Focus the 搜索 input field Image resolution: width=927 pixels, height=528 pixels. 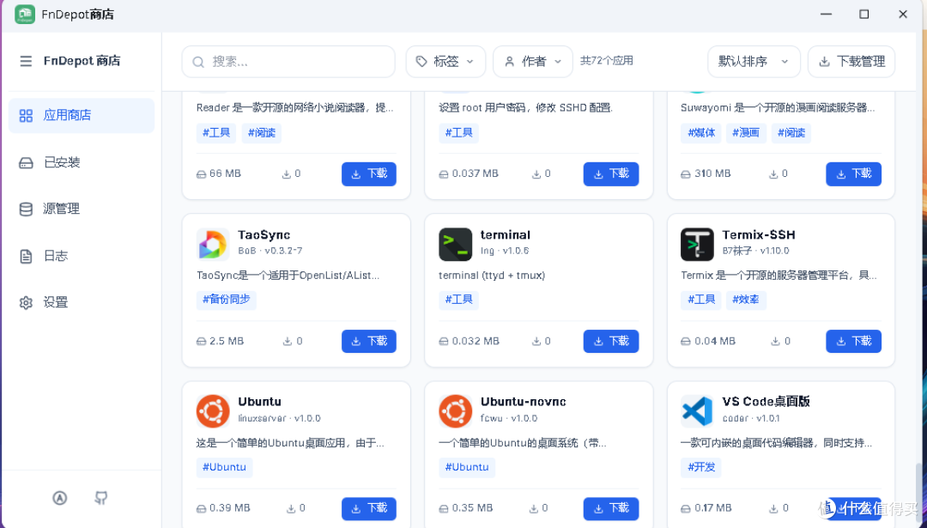click(x=288, y=62)
